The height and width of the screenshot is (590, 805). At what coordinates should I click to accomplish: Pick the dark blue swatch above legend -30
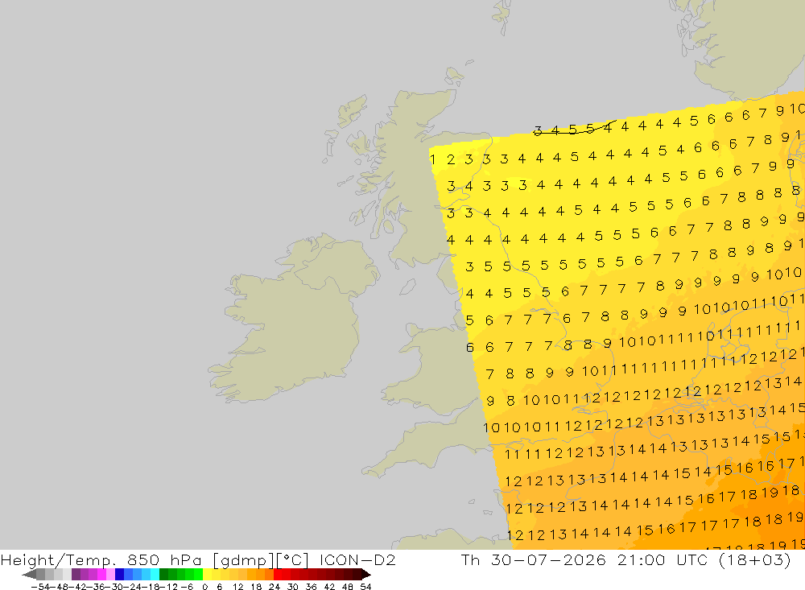pos(120,574)
